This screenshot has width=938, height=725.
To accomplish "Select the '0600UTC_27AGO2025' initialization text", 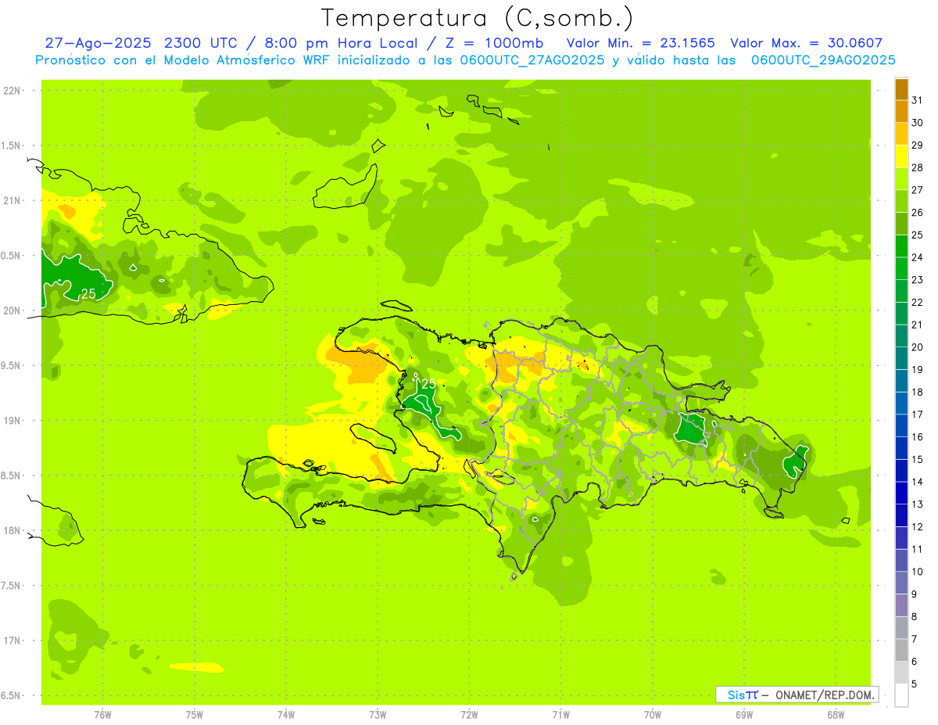I will click(x=532, y=60).
